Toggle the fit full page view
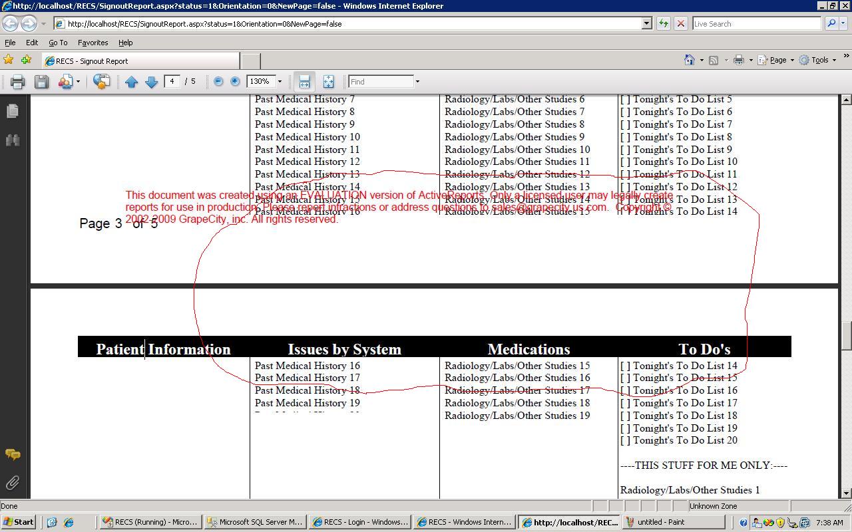The height and width of the screenshot is (532, 852). [328, 81]
